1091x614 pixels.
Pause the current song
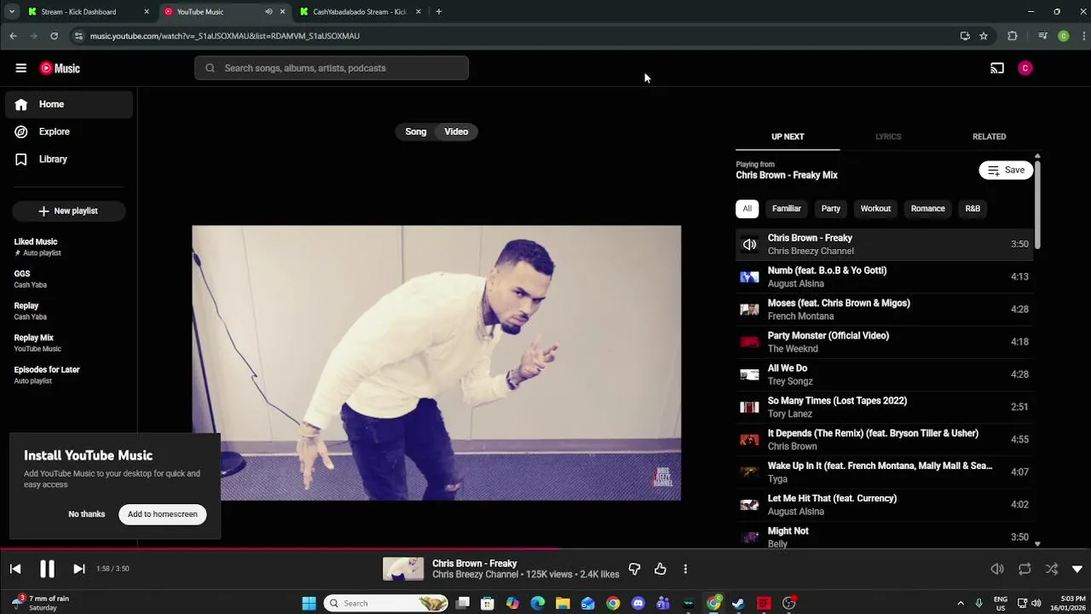47,569
